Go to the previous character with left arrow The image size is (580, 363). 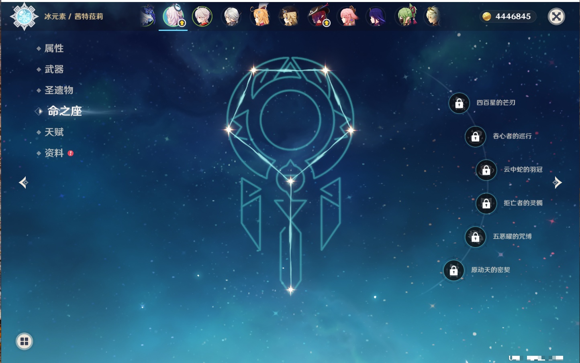click(23, 183)
